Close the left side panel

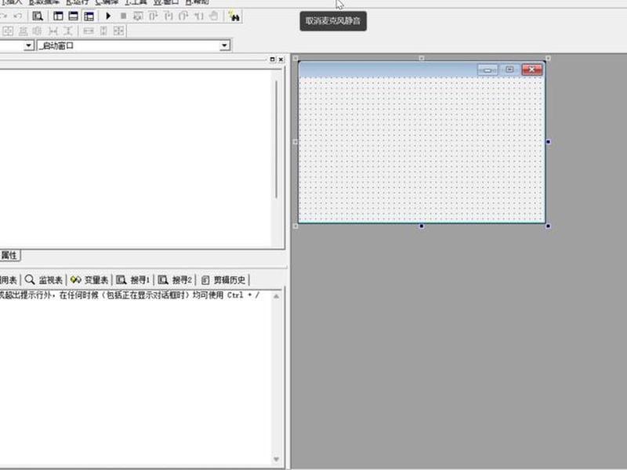pos(281,60)
